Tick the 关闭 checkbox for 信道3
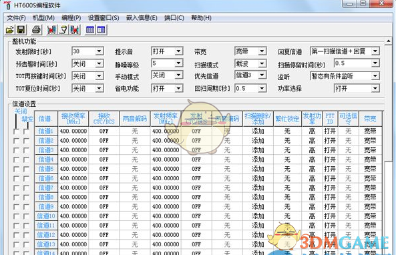 click(x=16, y=150)
